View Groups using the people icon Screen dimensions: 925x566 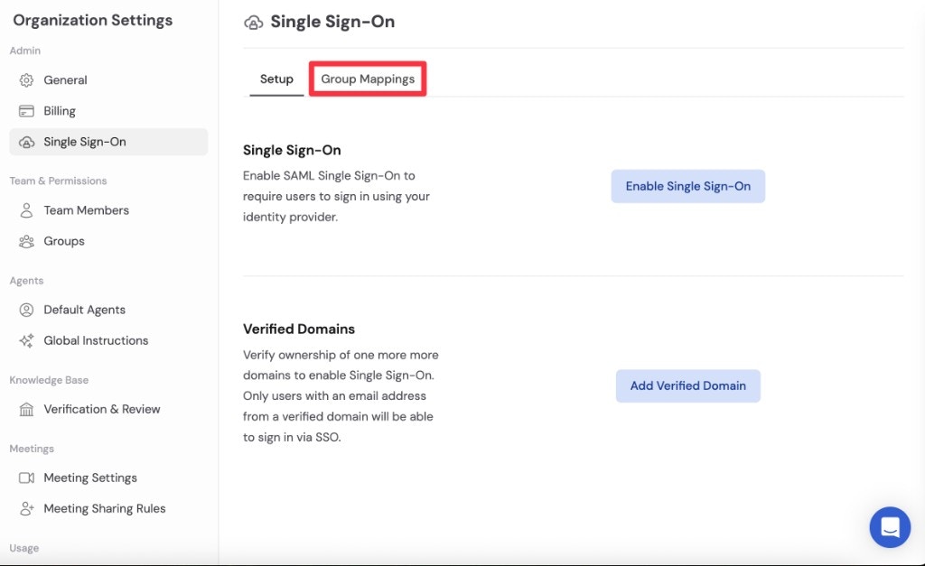point(27,241)
